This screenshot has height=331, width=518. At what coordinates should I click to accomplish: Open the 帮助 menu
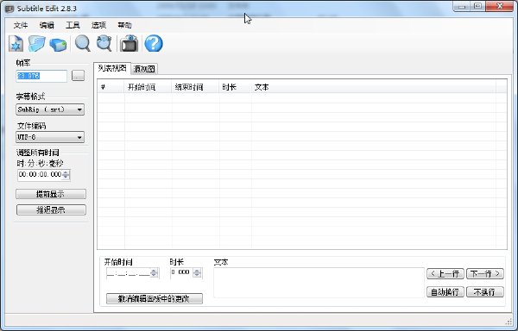[x=124, y=25]
